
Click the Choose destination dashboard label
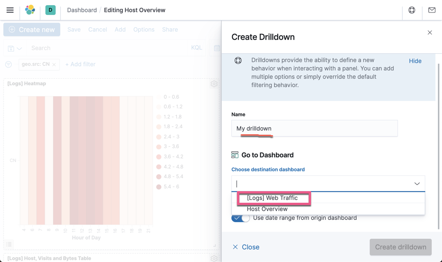(268, 169)
